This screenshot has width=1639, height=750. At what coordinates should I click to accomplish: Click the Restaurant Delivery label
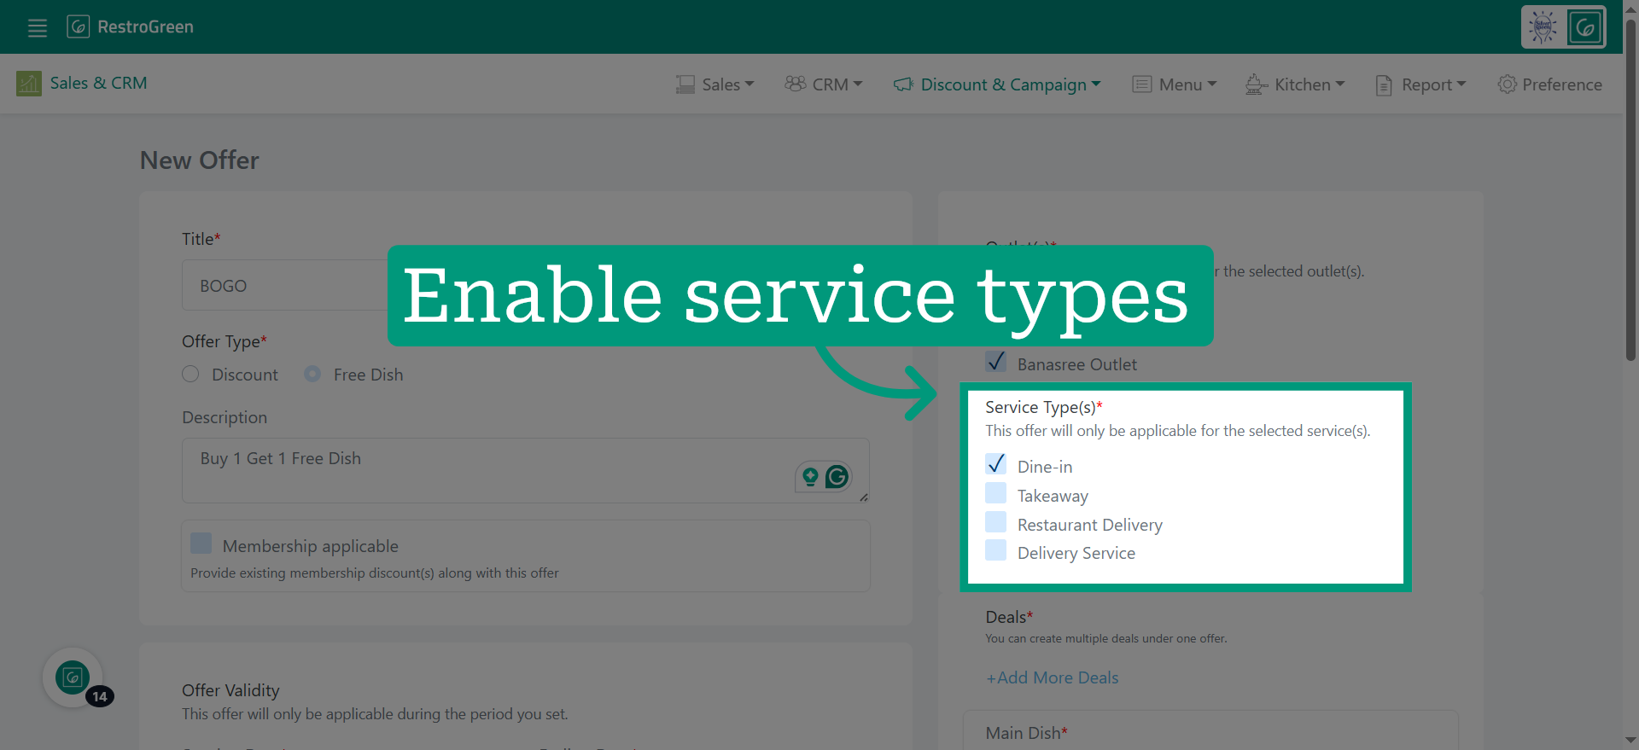pyautogui.click(x=1090, y=525)
